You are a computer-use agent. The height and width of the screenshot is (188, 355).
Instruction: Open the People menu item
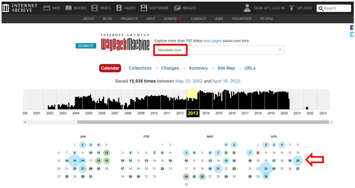(266, 19)
